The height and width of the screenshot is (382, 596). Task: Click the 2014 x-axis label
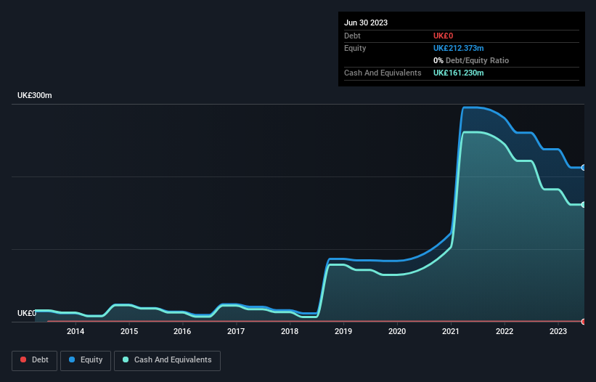pyautogui.click(x=75, y=331)
